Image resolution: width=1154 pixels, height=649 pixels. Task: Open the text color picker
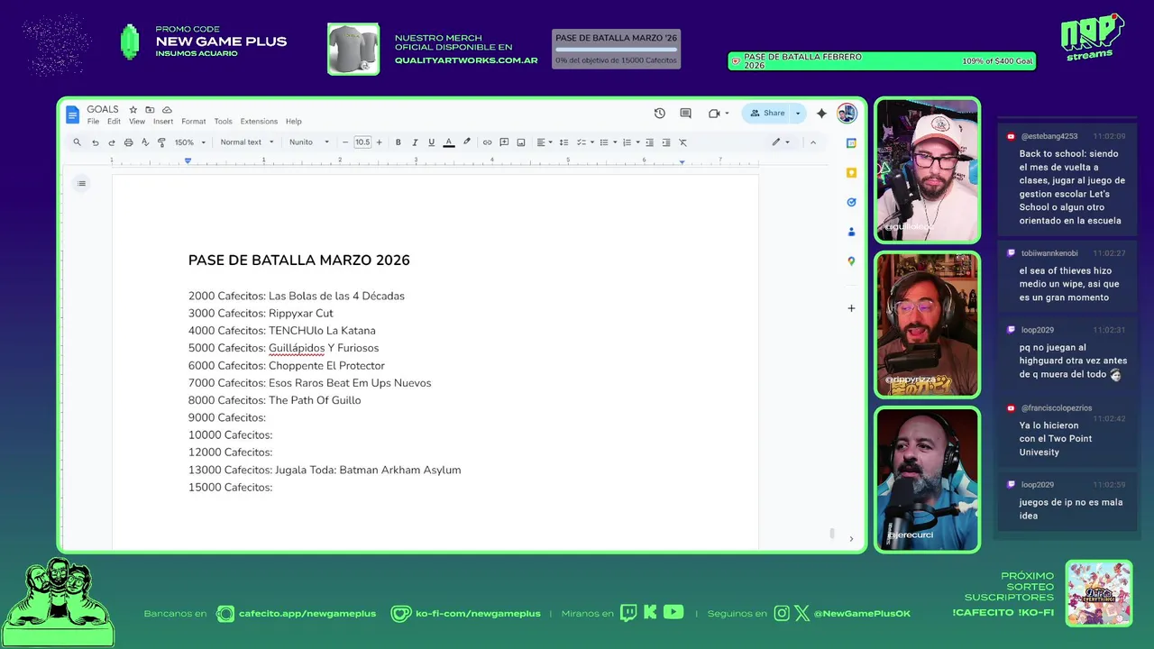[x=449, y=142]
